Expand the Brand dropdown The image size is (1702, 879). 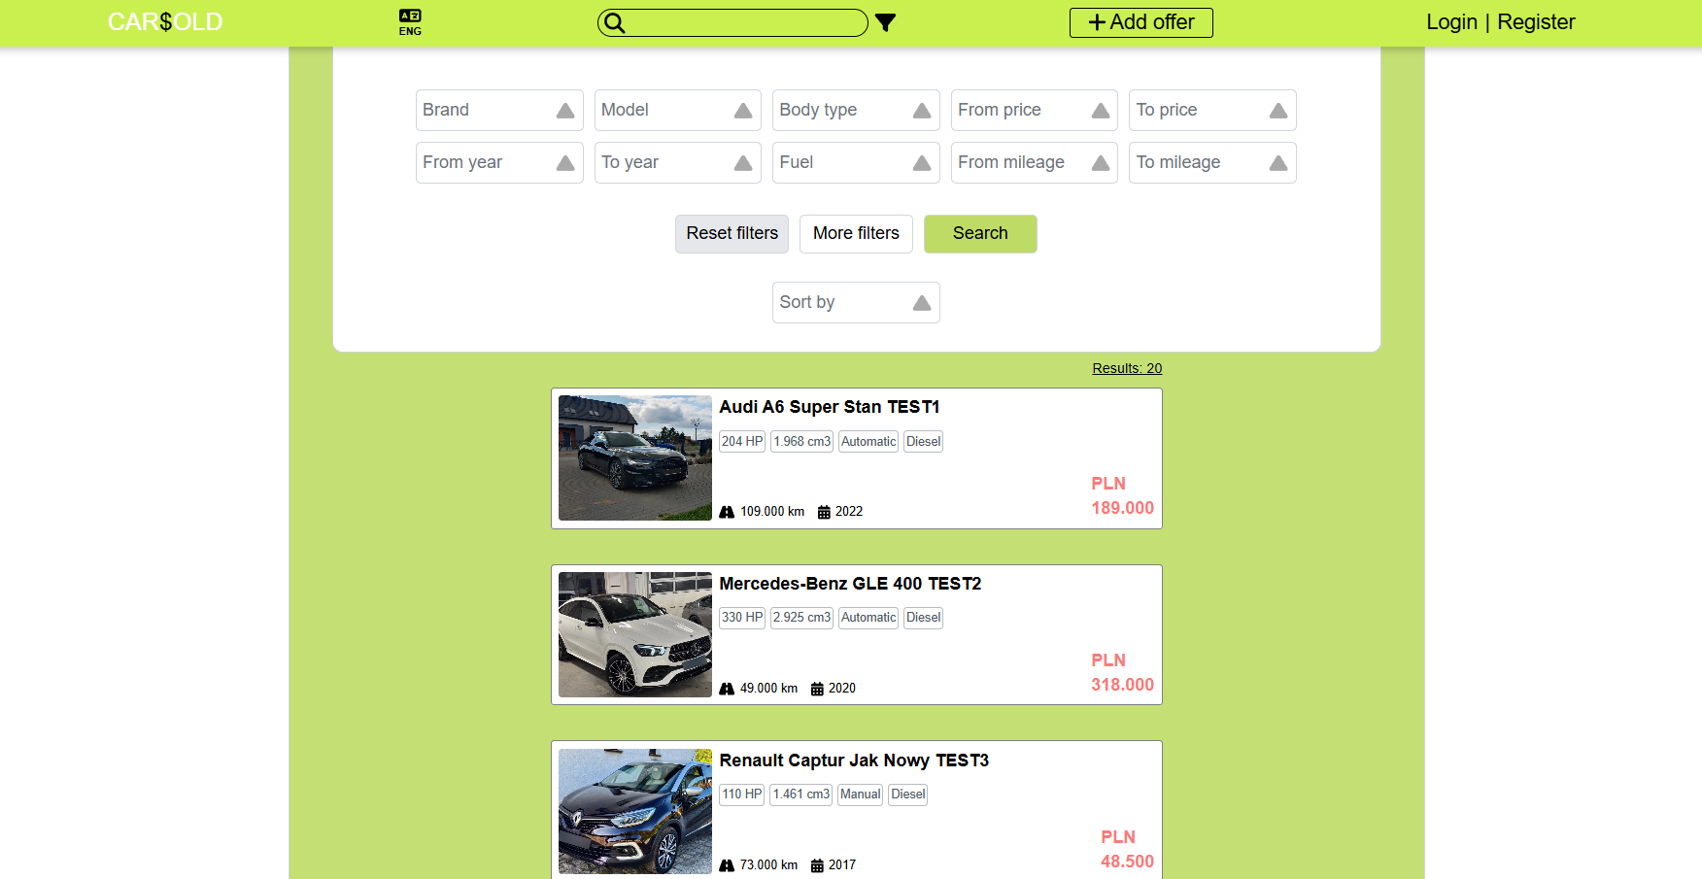tap(499, 110)
